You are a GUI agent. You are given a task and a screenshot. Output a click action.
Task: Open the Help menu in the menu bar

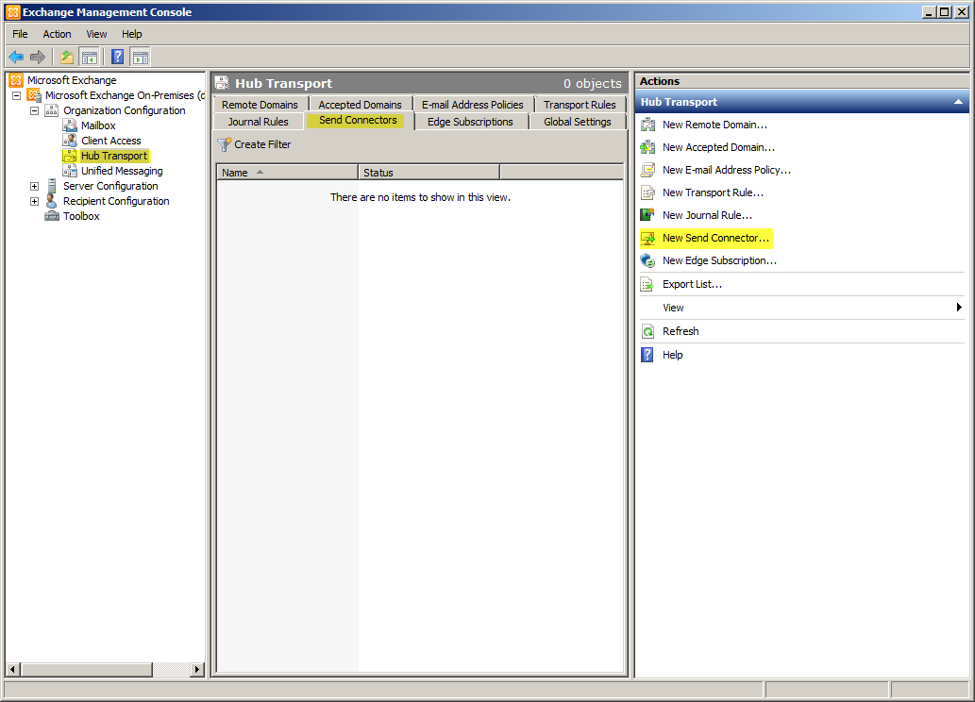click(132, 34)
